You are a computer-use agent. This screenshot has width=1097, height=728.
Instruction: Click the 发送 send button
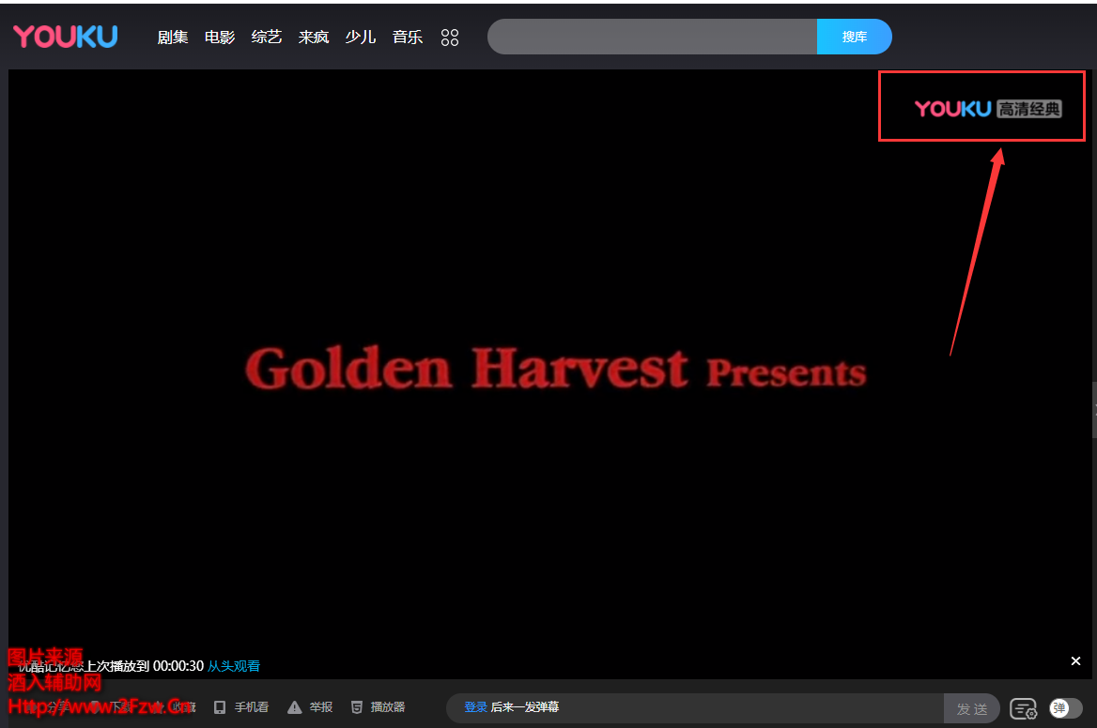tap(972, 708)
